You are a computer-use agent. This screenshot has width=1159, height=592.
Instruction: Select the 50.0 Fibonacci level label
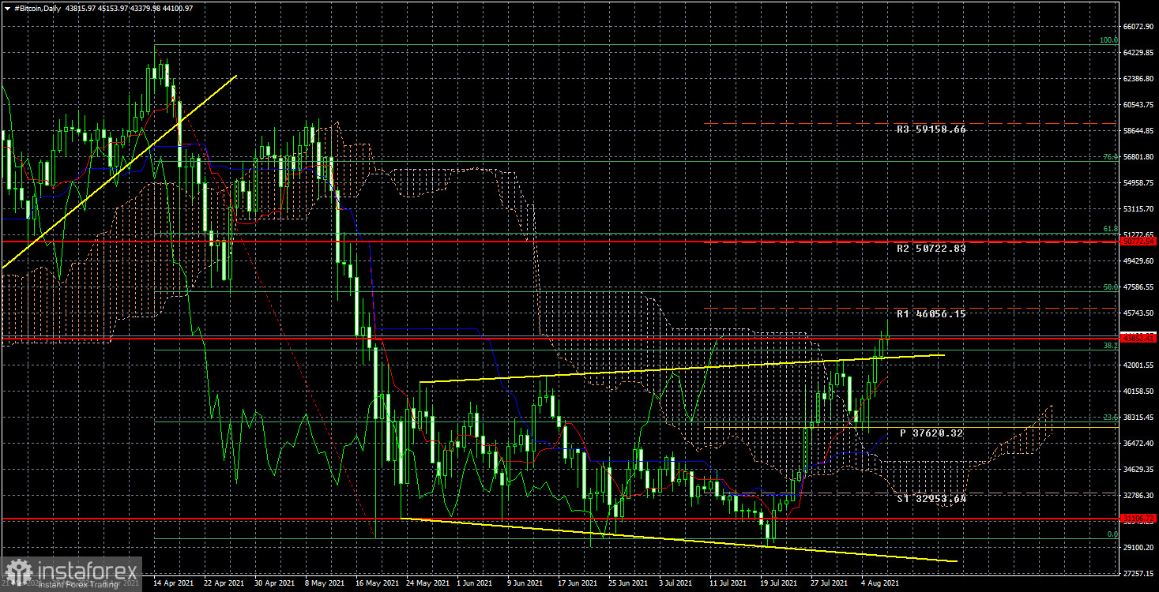1111,287
